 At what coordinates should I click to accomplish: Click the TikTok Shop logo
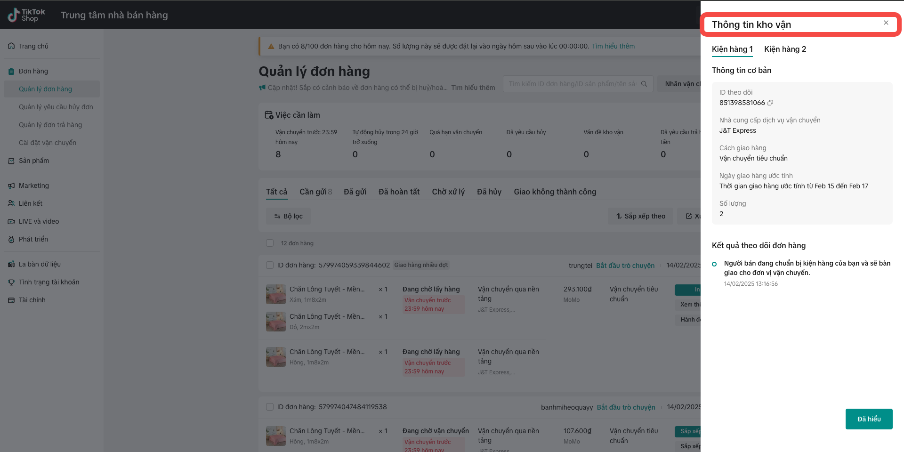tap(26, 15)
